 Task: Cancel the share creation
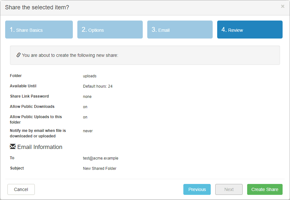coord(21,189)
